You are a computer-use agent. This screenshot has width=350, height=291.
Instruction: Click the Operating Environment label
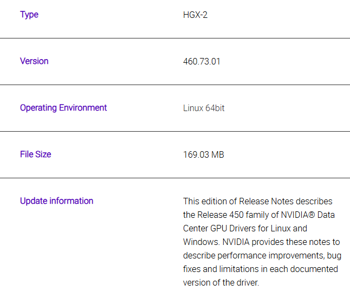point(63,108)
